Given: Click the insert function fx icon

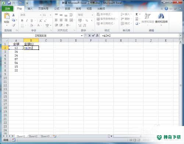Looking at the screenshot, I should pos(97,36).
